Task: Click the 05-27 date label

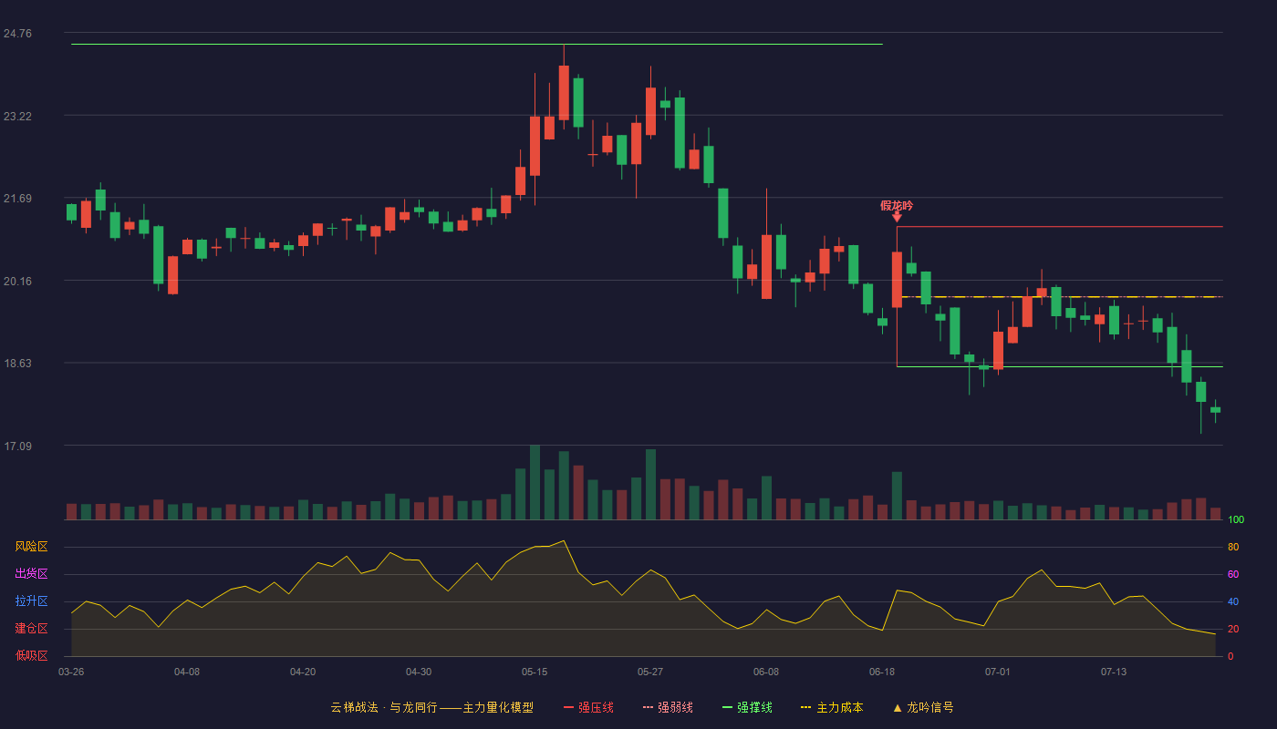Action: (x=650, y=672)
